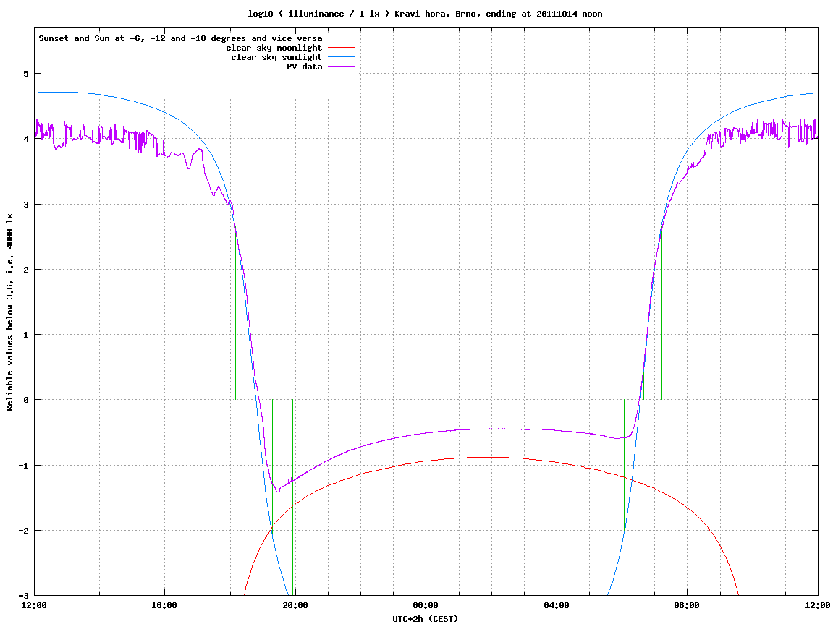
Task: Click the y-axis tick label 3
Action: click(x=26, y=205)
